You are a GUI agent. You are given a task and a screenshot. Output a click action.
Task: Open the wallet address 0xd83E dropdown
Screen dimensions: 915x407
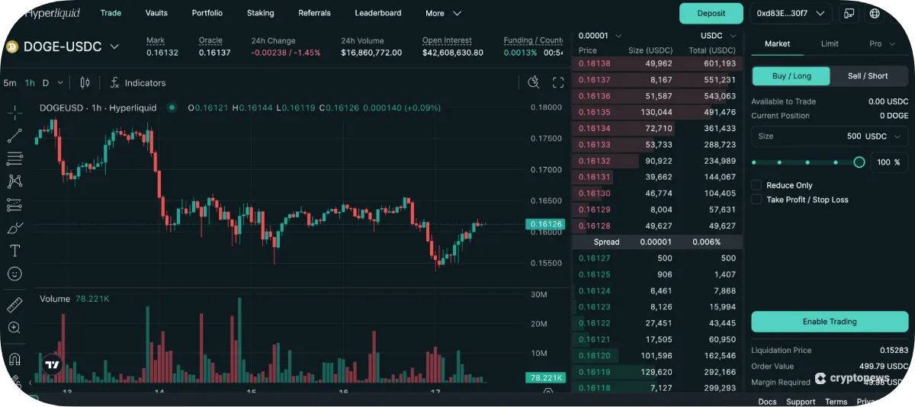791,14
